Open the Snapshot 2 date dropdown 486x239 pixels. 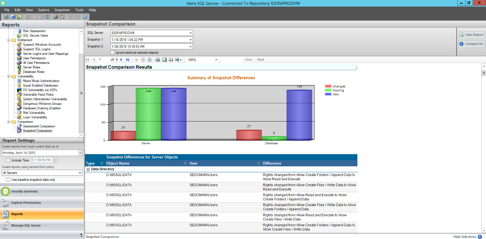[x=190, y=46]
